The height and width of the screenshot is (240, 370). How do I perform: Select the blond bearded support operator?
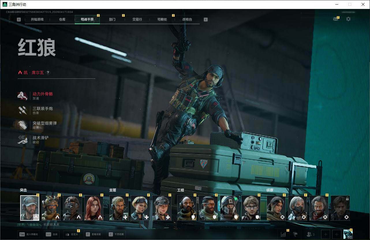point(119,208)
